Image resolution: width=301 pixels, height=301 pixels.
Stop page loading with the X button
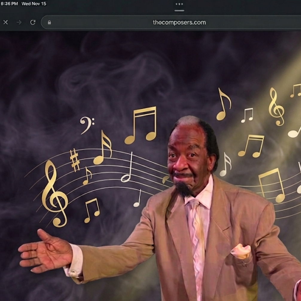6,22
